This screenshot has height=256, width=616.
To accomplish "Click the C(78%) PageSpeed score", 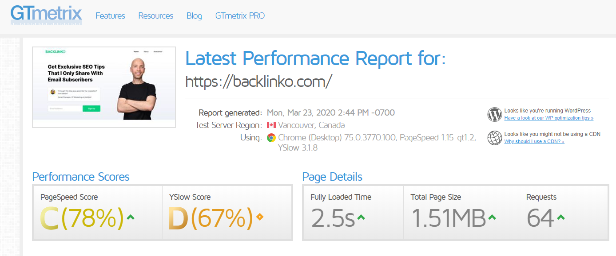I will pos(82,218).
